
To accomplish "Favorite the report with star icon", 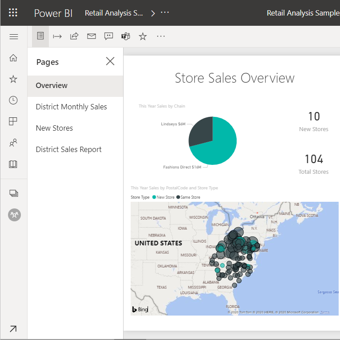I will (x=143, y=36).
